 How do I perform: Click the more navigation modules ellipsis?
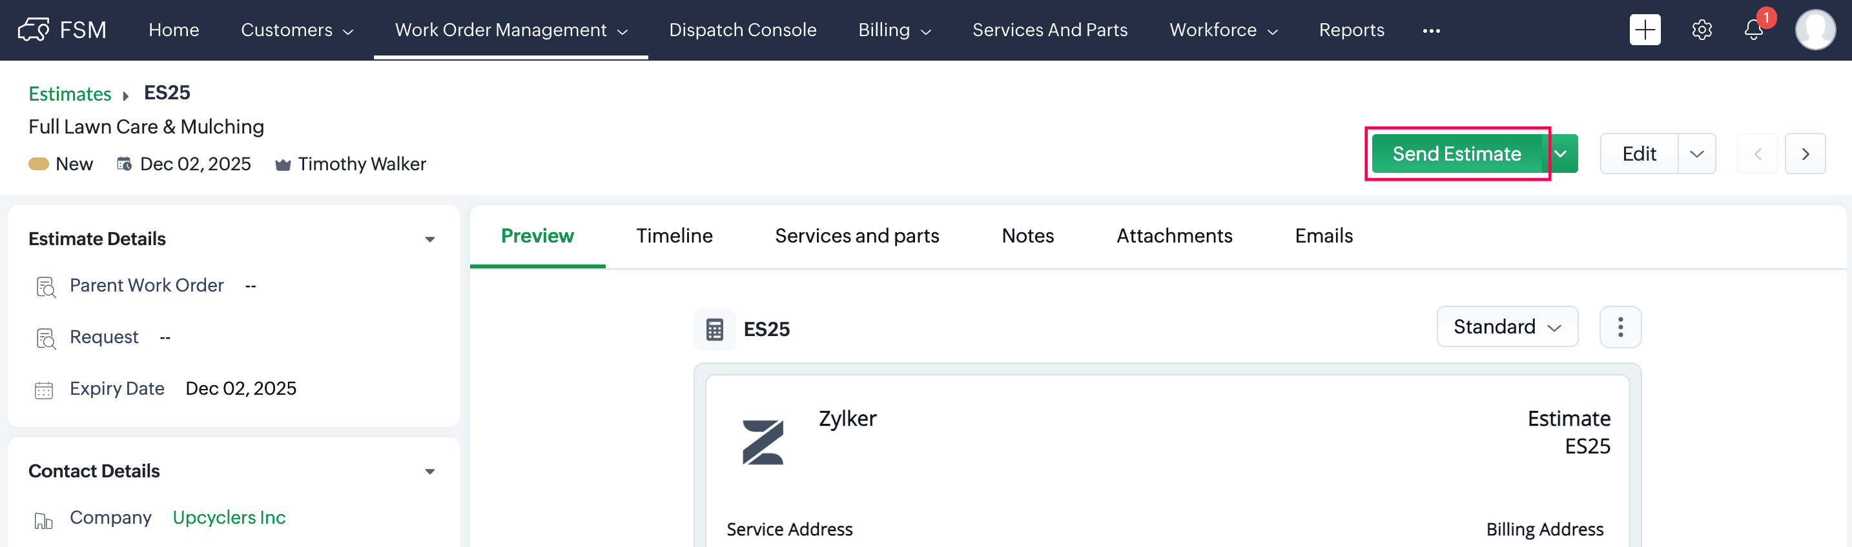pyautogui.click(x=1431, y=31)
